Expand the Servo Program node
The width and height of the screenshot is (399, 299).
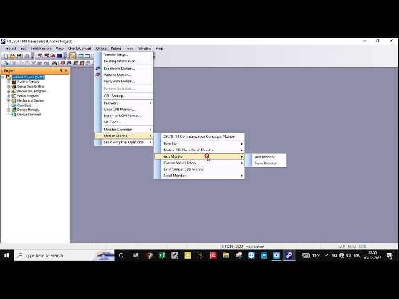(8, 96)
